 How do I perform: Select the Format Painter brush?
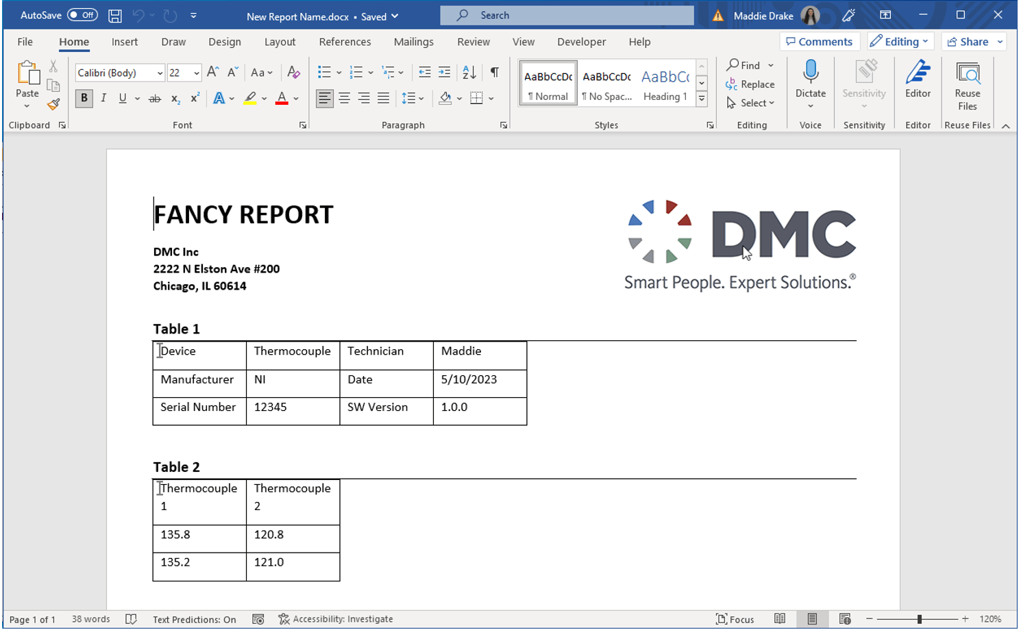[53, 104]
